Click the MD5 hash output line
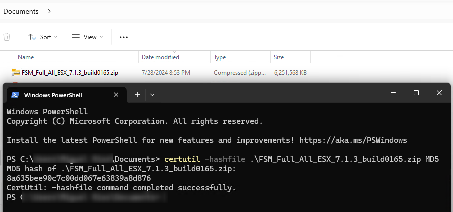The height and width of the screenshot is (212, 453). click(79, 178)
